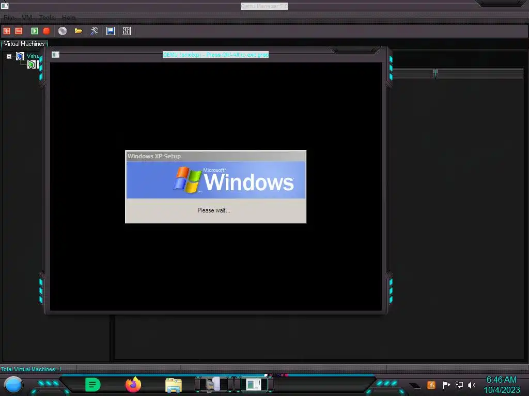Click the Windows XP Setup dialog title bar
The height and width of the screenshot is (396, 529).
(216, 156)
